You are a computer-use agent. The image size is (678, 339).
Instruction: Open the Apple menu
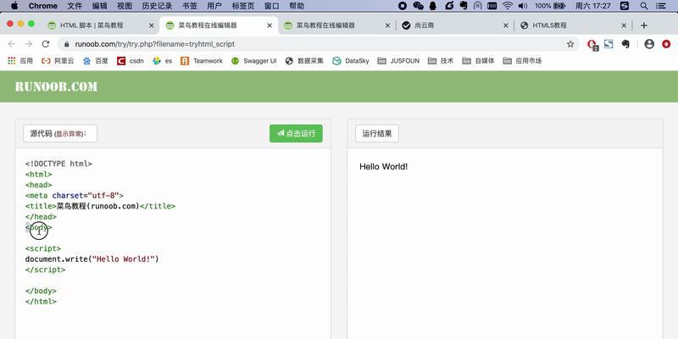14,6
